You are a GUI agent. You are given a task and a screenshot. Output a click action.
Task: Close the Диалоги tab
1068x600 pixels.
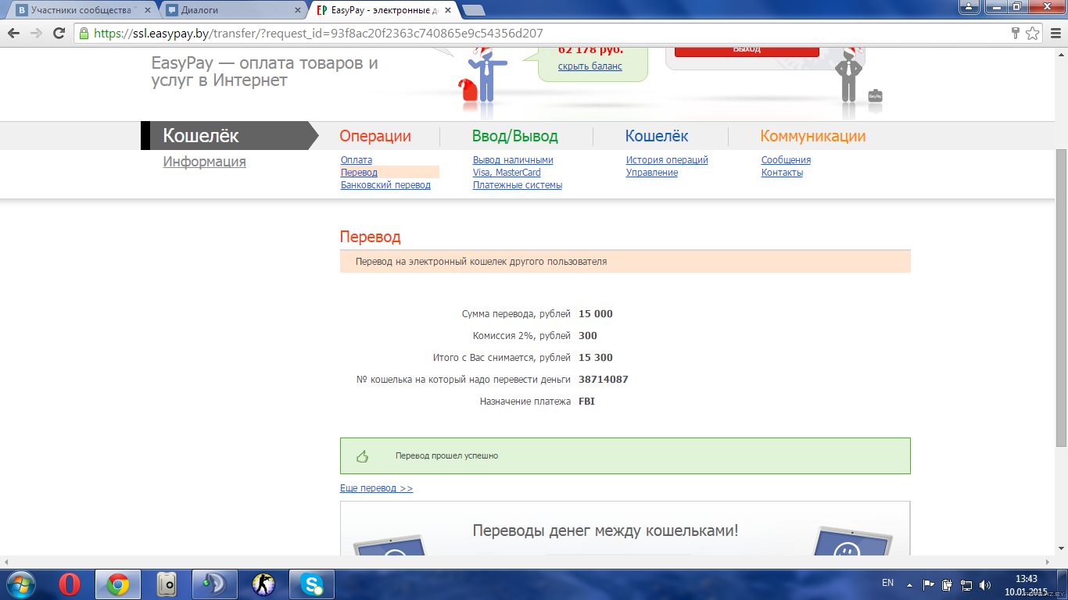(x=297, y=10)
